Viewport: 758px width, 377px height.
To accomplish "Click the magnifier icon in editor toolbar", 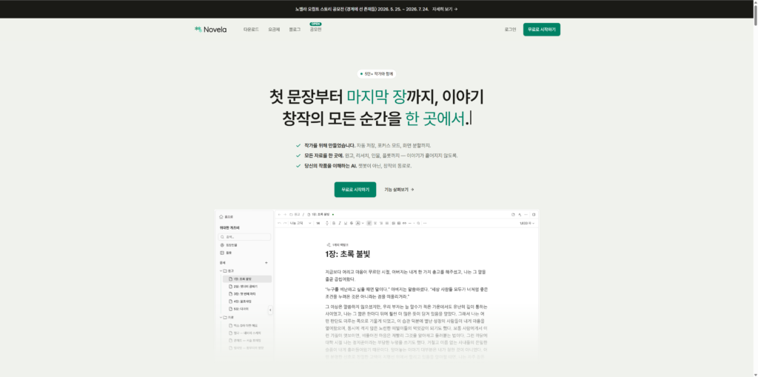I will click(x=419, y=223).
